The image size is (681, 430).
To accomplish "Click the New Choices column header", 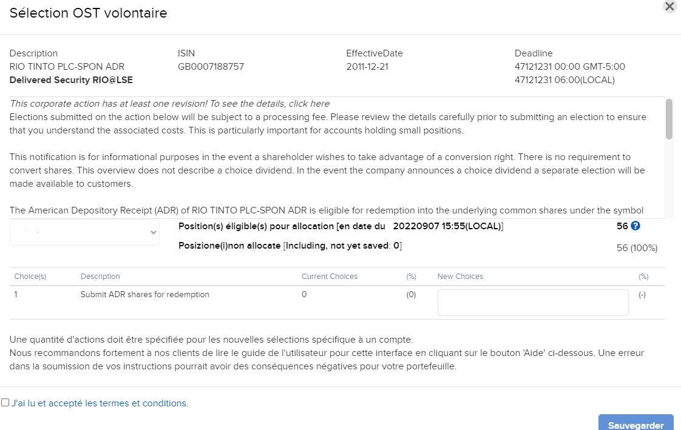I will coord(460,277).
